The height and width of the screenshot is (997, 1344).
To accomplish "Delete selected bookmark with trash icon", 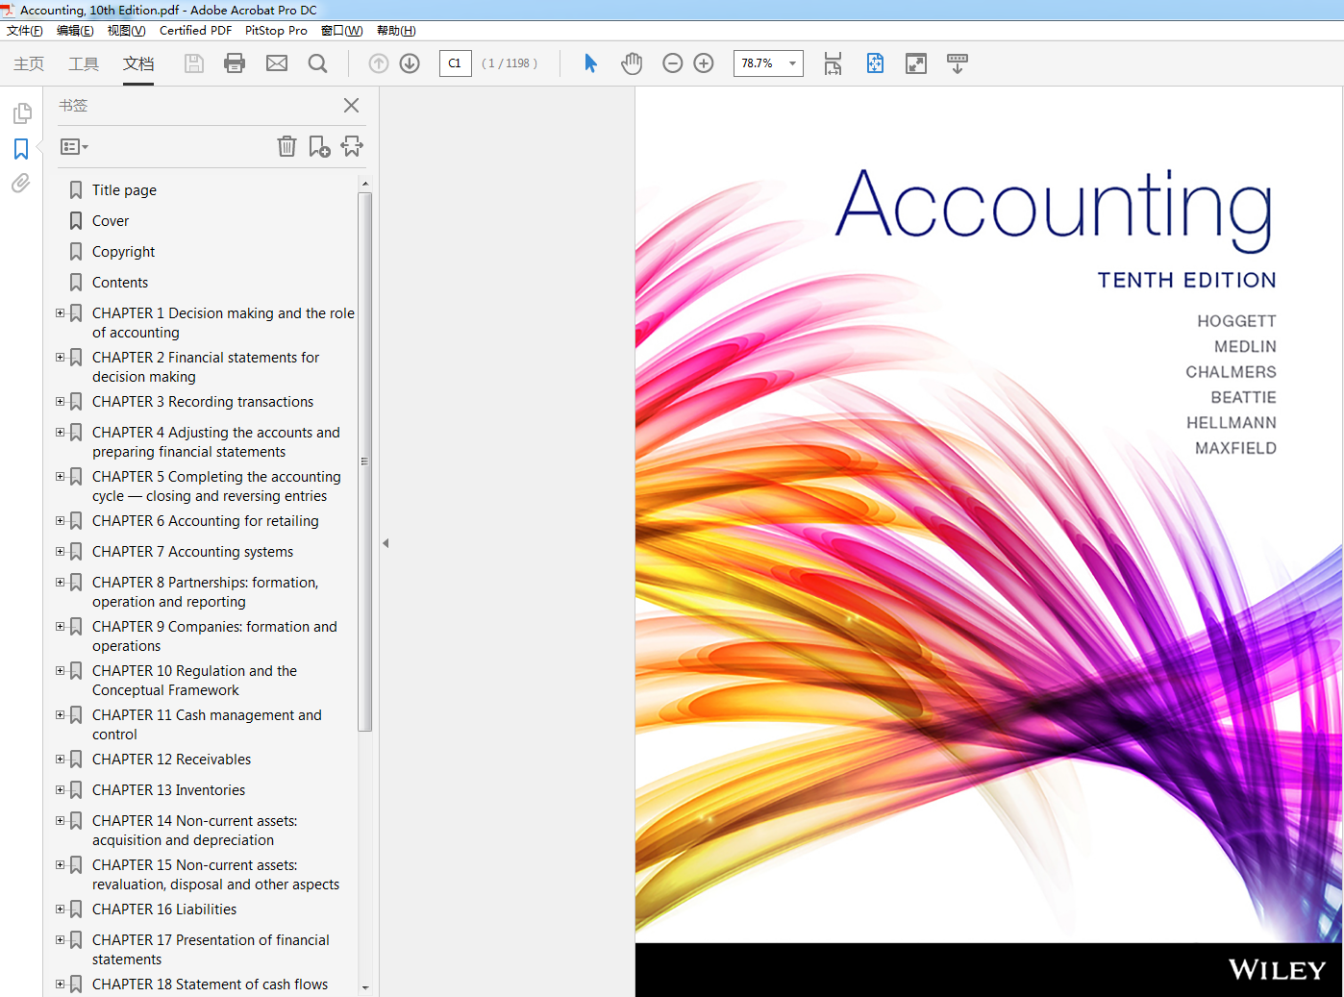I will coord(286,146).
